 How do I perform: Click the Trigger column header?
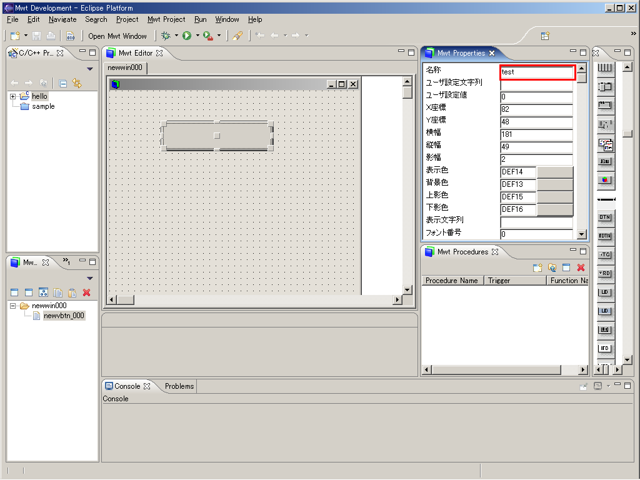tap(515, 281)
